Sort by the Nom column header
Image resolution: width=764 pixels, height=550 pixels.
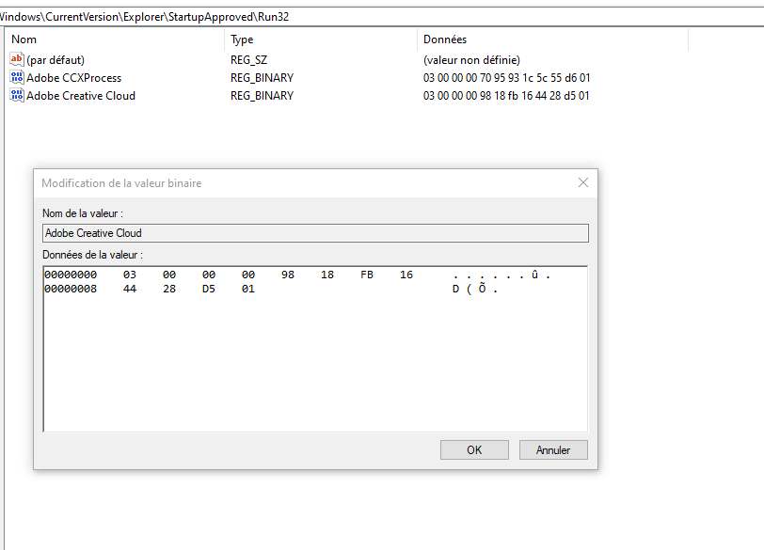(113, 39)
